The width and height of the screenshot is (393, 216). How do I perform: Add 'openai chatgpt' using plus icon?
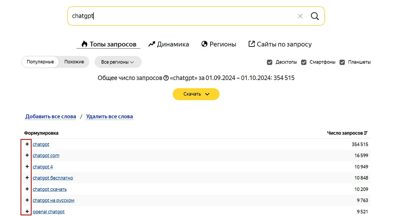pos(27,212)
